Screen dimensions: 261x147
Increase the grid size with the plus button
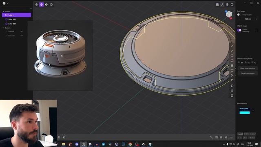[x=256, y=19]
